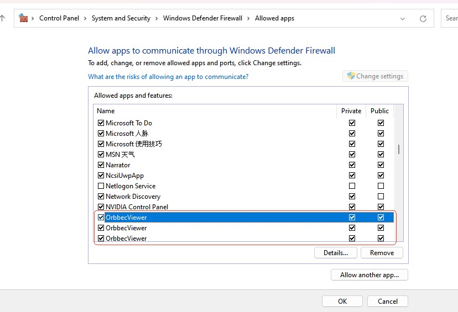The image size is (458, 312).
Task: Toggle Public checkbox for Narrator
Action: pyautogui.click(x=381, y=165)
